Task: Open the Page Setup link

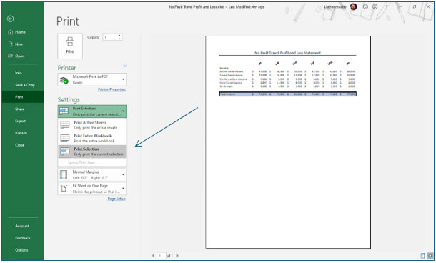Action: pos(117,199)
